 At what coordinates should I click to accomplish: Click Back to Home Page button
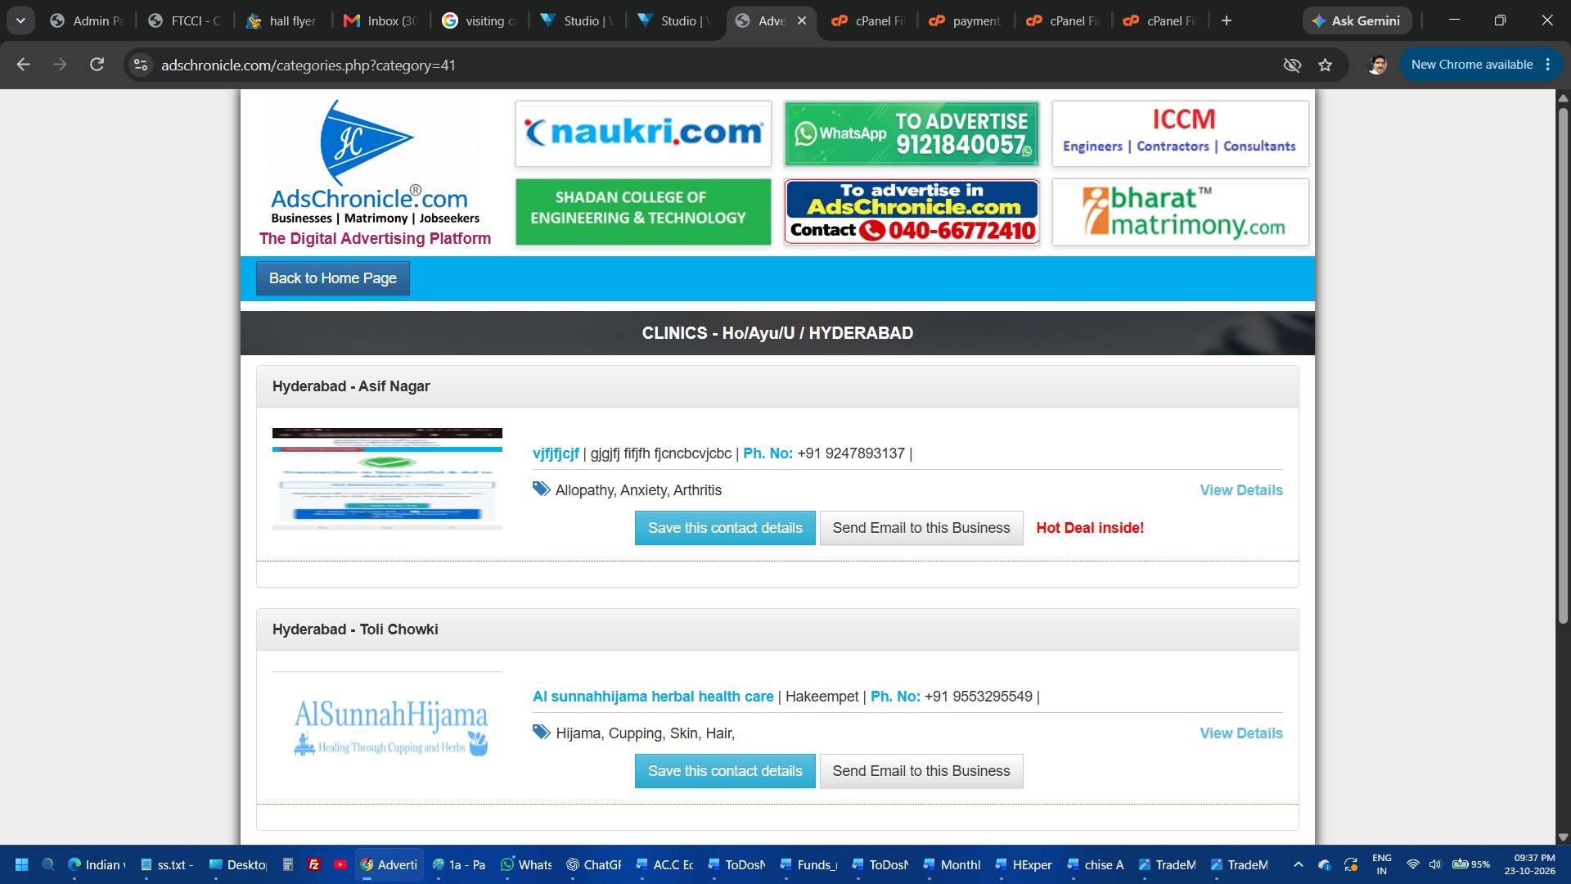(332, 278)
